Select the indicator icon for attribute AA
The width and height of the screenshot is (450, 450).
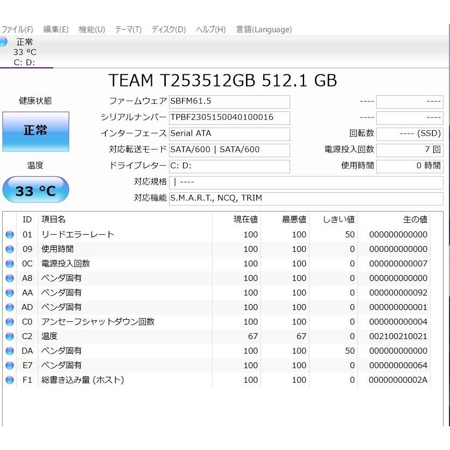pos(9,292)
